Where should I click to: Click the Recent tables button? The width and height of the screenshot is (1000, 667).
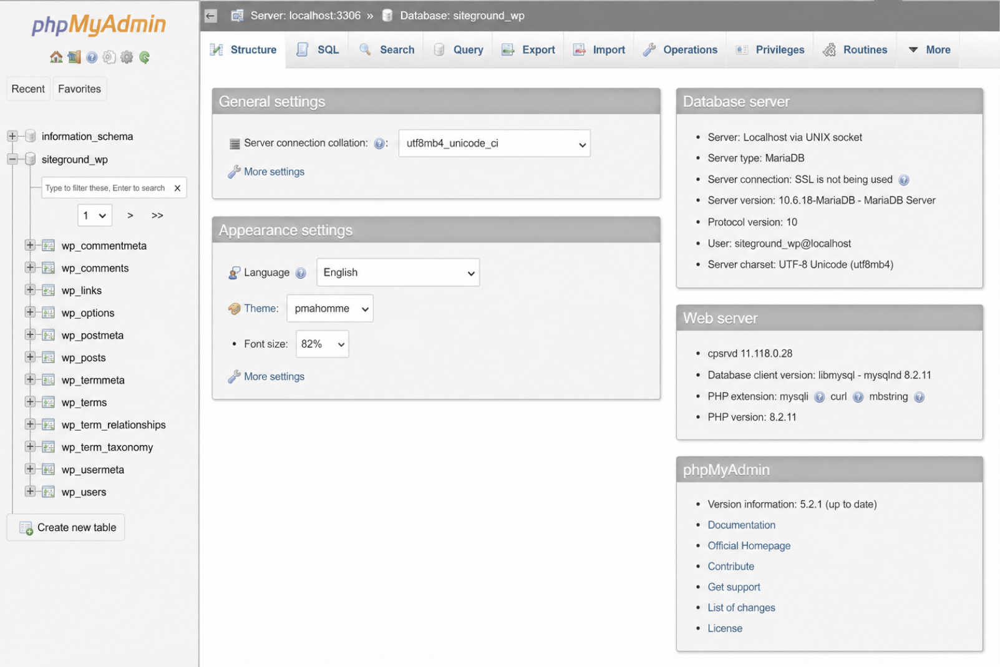point(28,89)
